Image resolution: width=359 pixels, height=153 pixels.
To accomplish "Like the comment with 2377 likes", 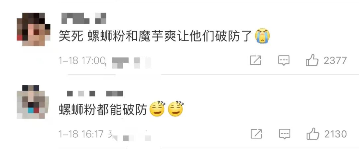I will point(312,61).
